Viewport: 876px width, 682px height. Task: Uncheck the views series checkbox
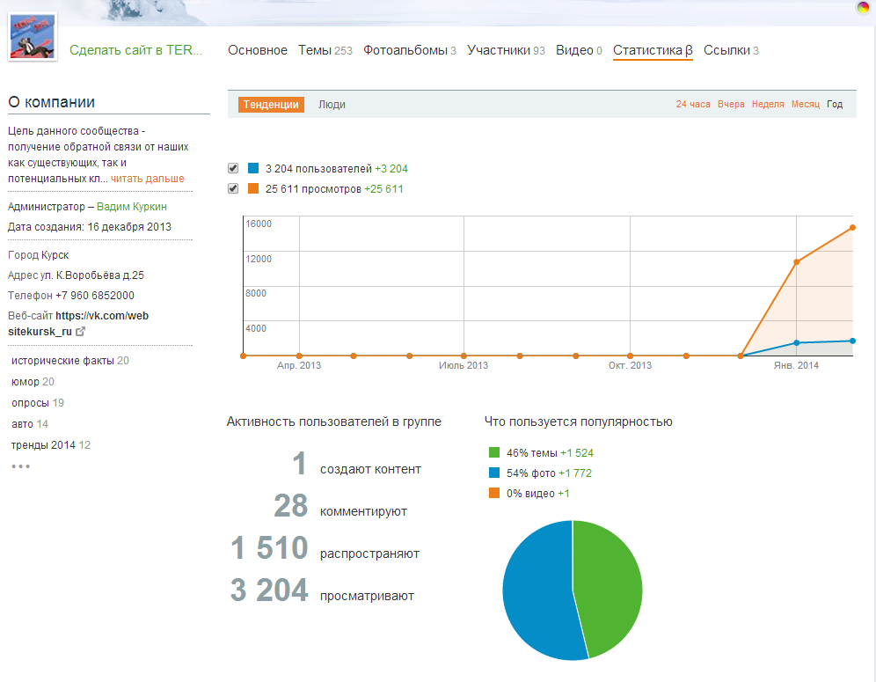[x=233, y=188]
